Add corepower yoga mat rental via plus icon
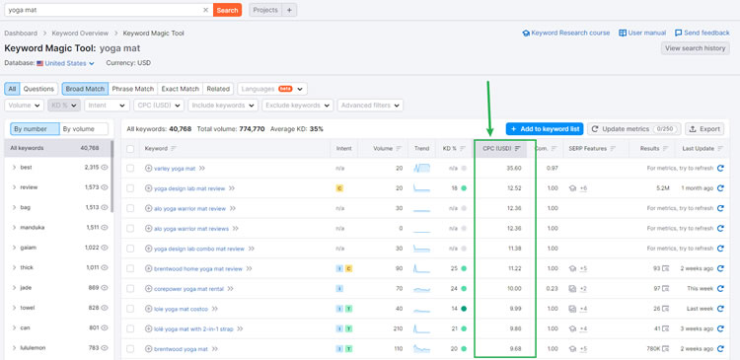740x360 pixels. point(149,288)
